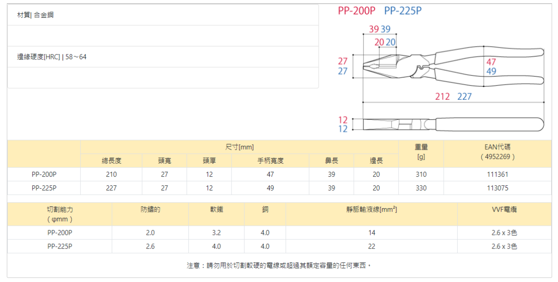
Task: Click EAN code 113075
Action: pos(497,188)
